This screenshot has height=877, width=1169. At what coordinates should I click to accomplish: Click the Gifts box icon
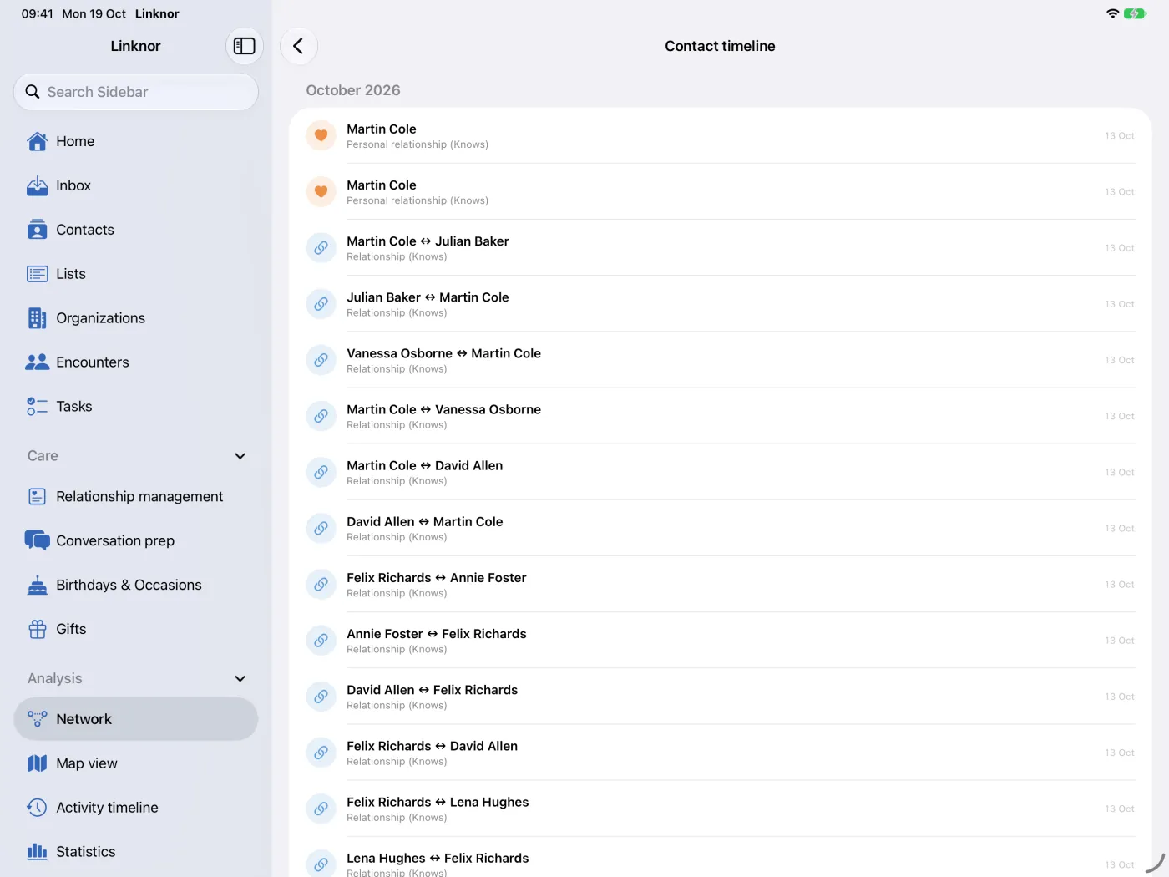(x=37, y=630)
